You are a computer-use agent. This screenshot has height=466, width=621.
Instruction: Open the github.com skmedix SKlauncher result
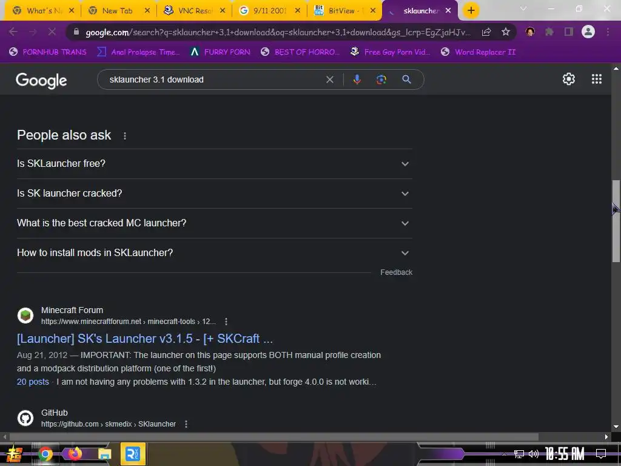(x=109, y=424)
